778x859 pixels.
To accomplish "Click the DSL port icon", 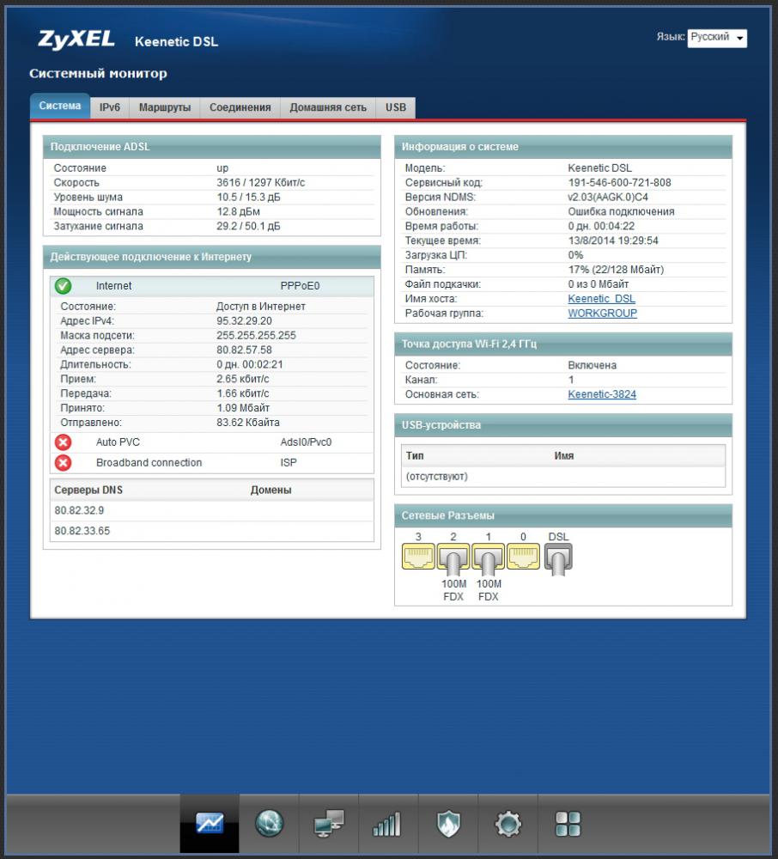I will (558, 558).
